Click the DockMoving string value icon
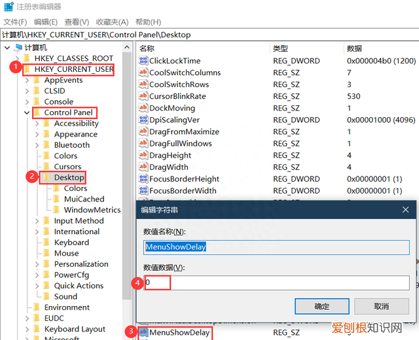Screen dimensions: 419x340 click(143, 108)
